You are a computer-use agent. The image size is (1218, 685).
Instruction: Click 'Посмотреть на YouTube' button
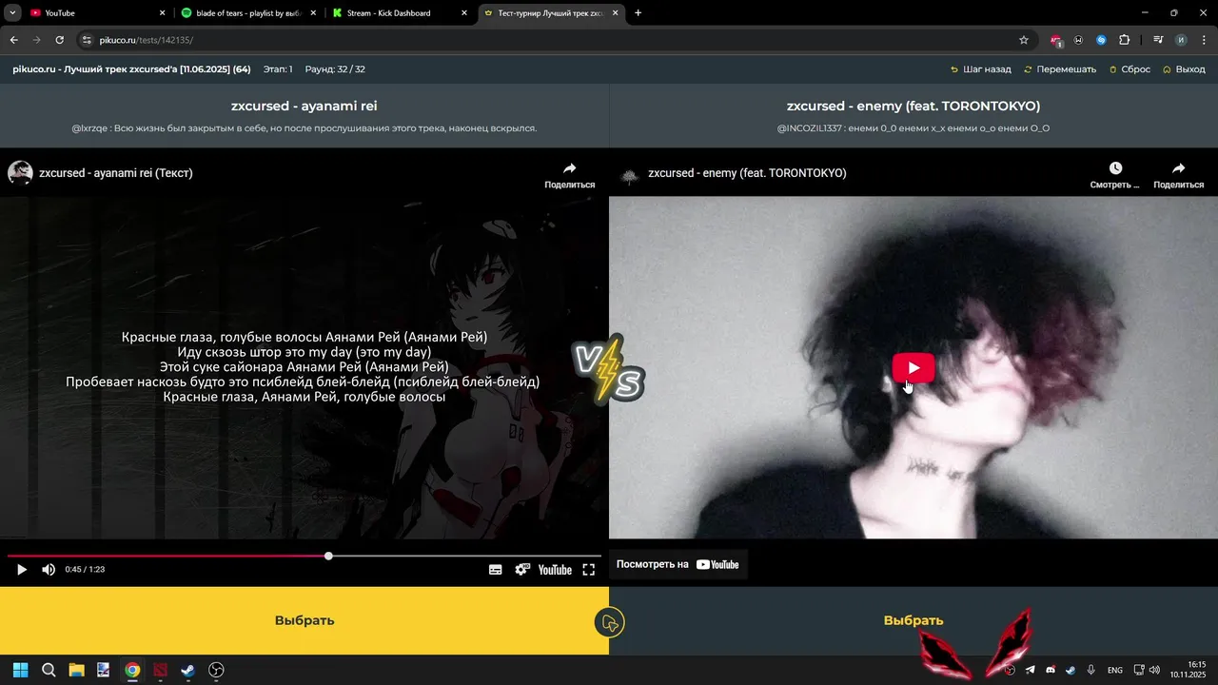pos(678,564)
